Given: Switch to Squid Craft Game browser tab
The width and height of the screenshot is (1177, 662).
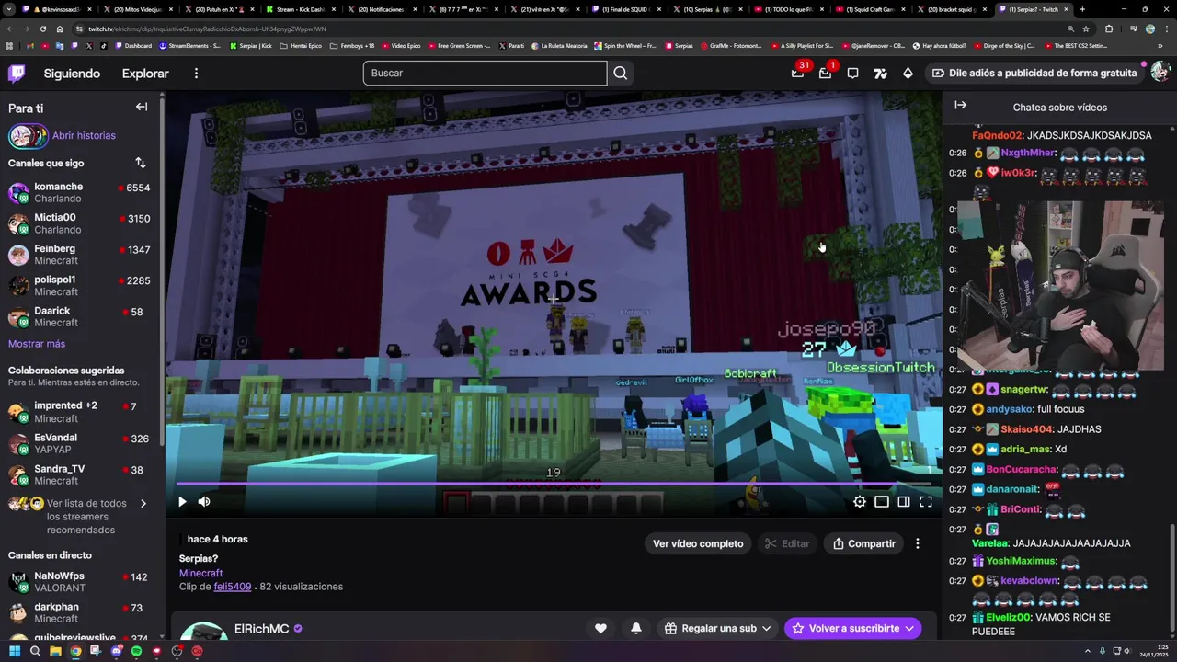Looking at the screenshot, I should click(869, 9).
